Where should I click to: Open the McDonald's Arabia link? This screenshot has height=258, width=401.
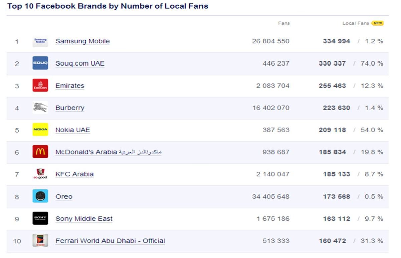click(x=109, y=152)
